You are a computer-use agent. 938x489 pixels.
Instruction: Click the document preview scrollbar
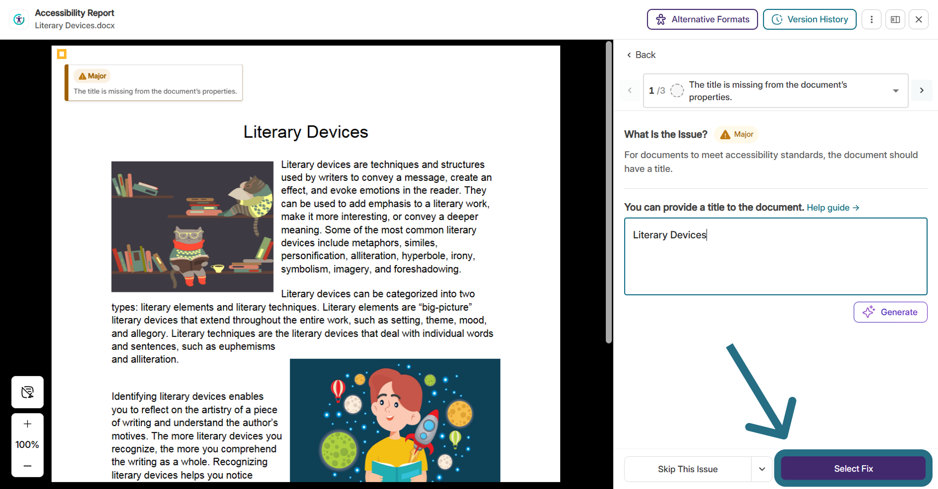(609, 192)
